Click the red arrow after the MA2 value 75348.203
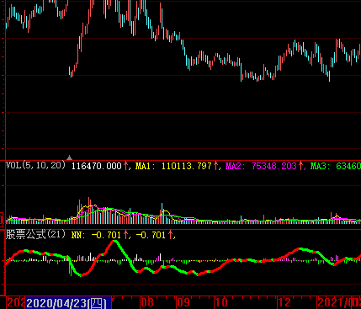The height and width of the screenshot is (309, 361). pyautogui.click(x=301, y=166)
